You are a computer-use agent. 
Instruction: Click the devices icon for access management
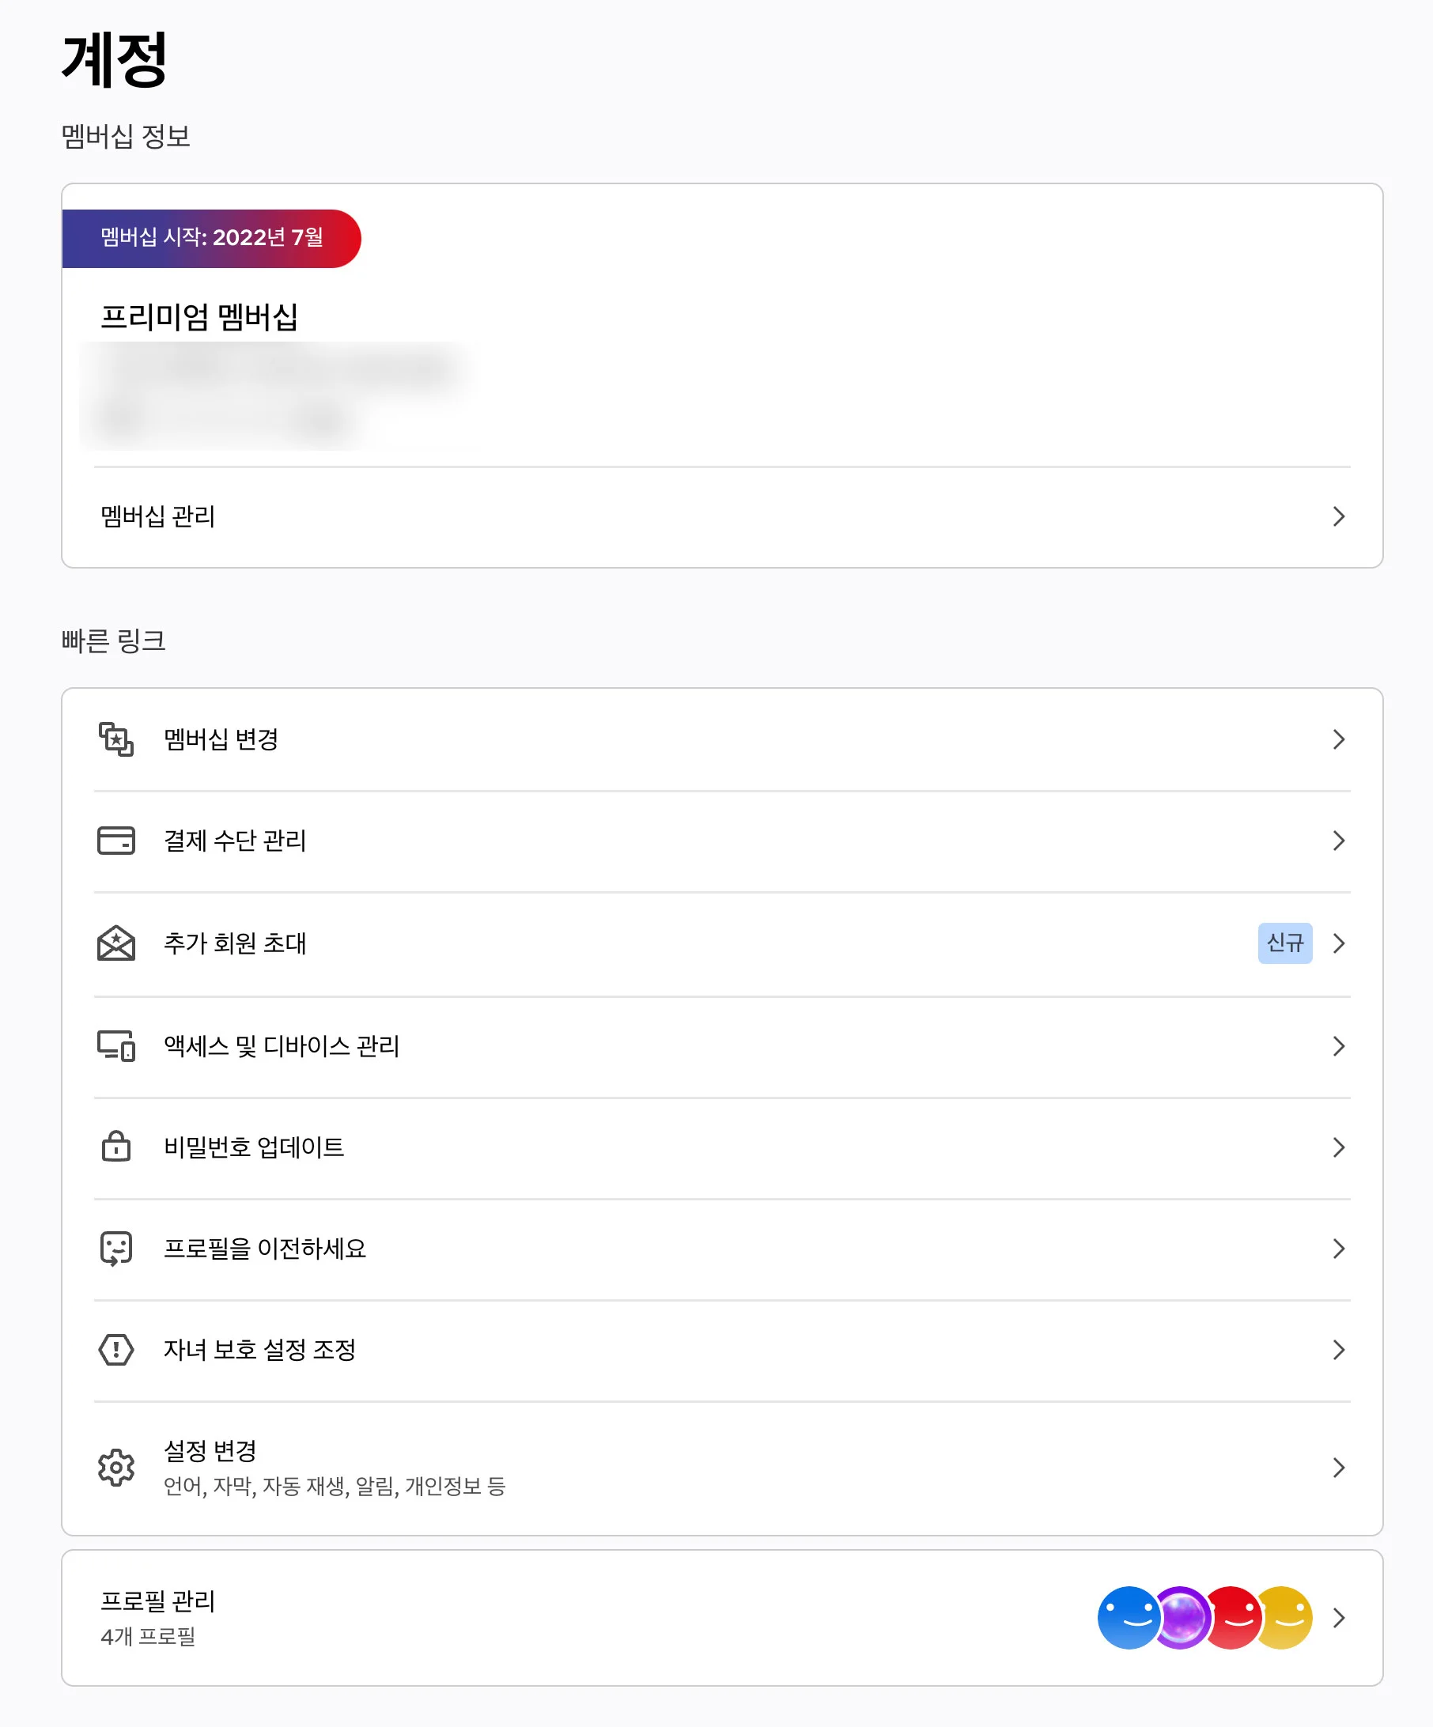pos(116,1046)
